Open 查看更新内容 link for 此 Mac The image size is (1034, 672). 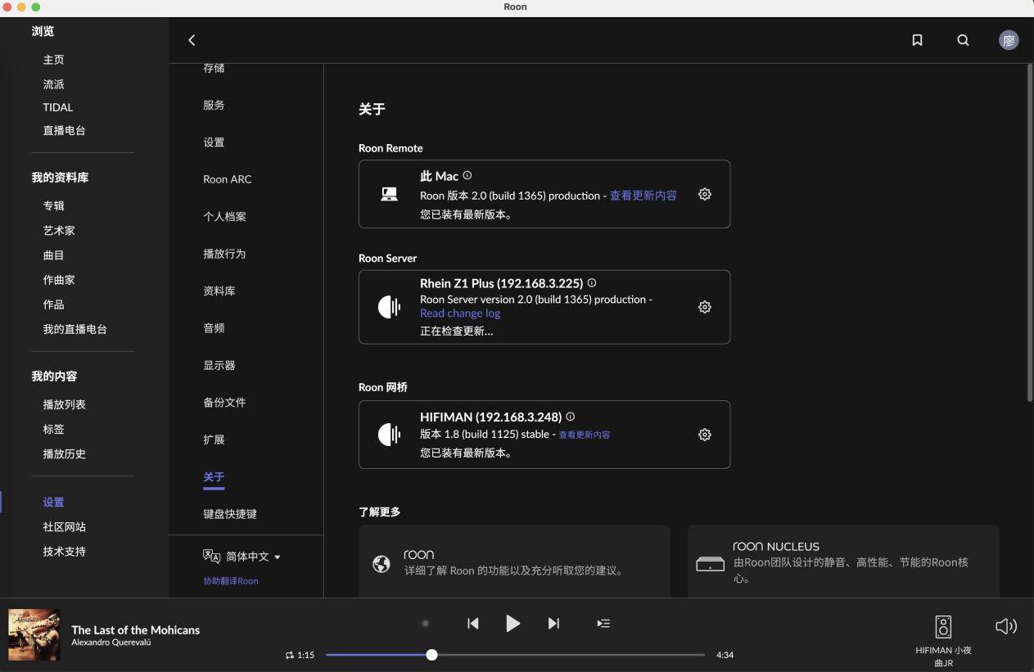tap(643, 196)
